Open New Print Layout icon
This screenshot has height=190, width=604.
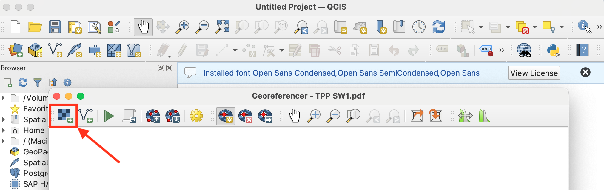[x=75, y=27]
